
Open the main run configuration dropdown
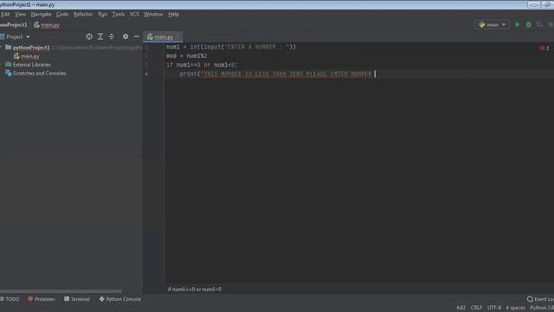[x=493, y=25]
